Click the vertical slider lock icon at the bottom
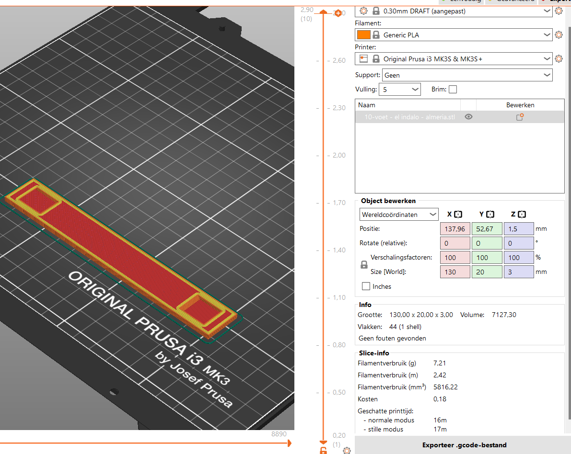The image size is (571, 454). click(323, 451)
